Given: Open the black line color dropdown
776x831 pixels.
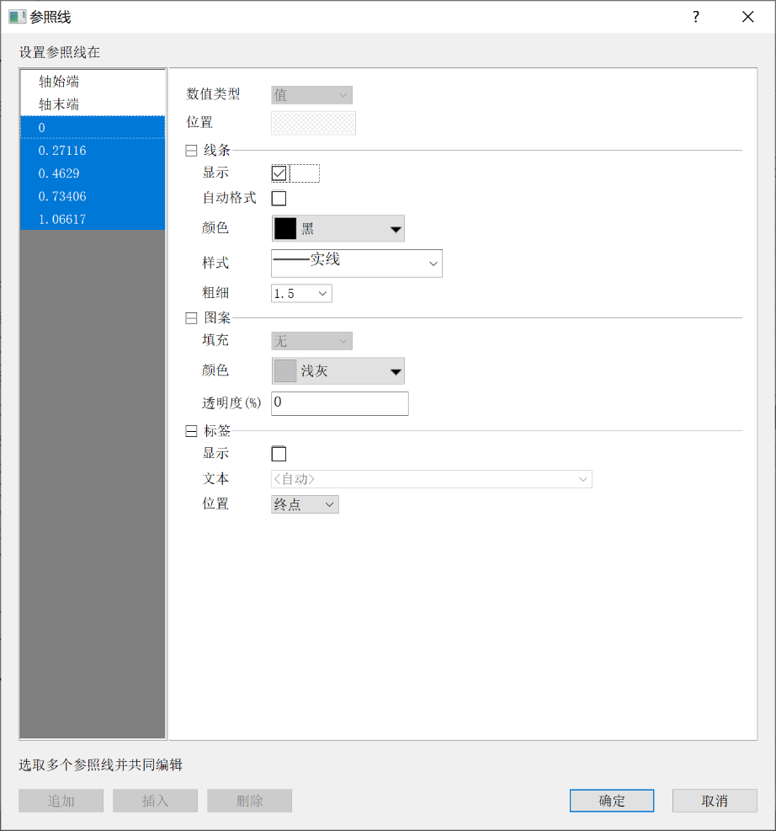Looking at the screenshot, I should pyautogui.click(x=338, y=228).
